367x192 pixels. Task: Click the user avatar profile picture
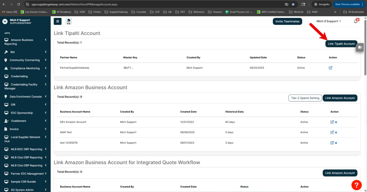[x=69, y=21]
